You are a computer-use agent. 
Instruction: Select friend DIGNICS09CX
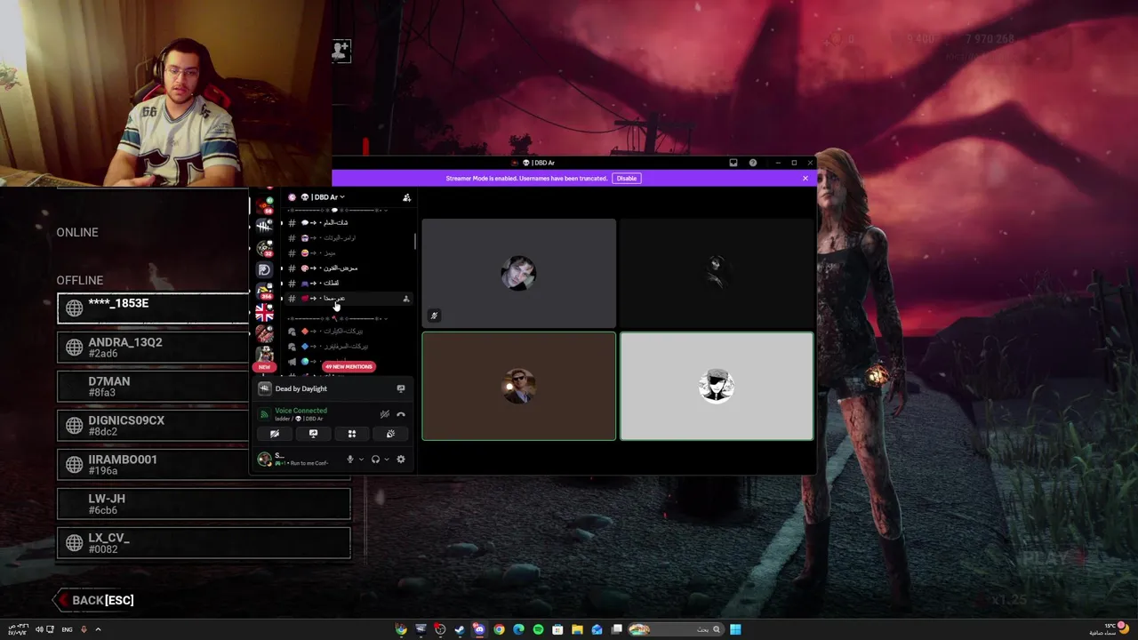153,426
